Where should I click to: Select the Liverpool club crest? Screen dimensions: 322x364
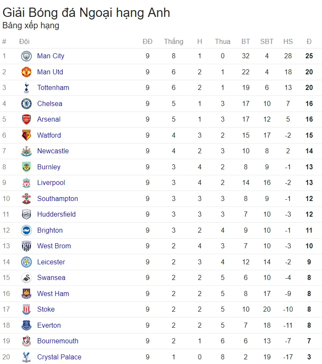pos(26,183)
